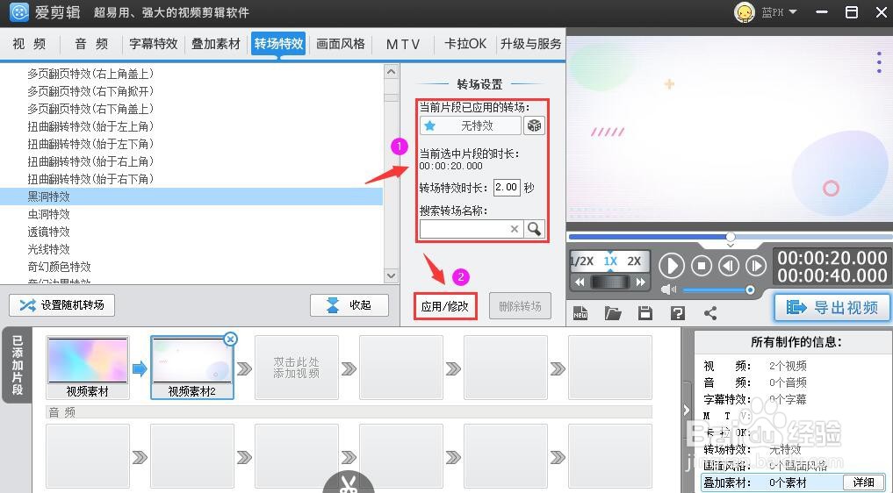Screen dimensions: 893x493
Task: Step forward one frame in player
Action: tap(756, 266)
